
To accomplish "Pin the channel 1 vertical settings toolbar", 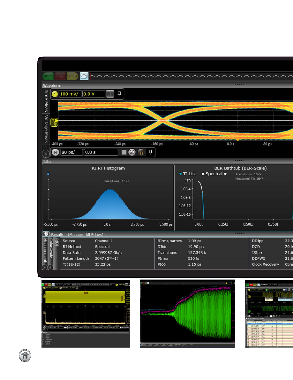I will pos(119,93).
